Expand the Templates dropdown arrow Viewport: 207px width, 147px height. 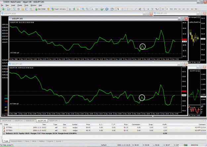pos(114,9)
